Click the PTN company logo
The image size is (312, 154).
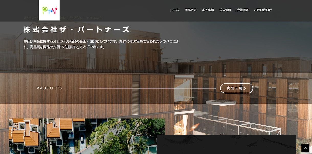coord(49,10)
